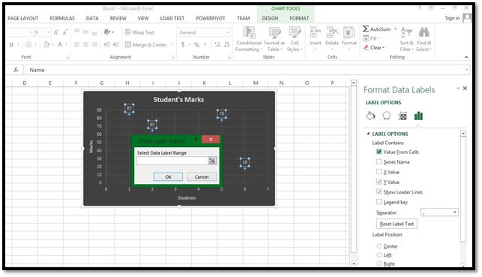Click the Format as Table icon
Screen dimensions: 482x277
(274, 32)
